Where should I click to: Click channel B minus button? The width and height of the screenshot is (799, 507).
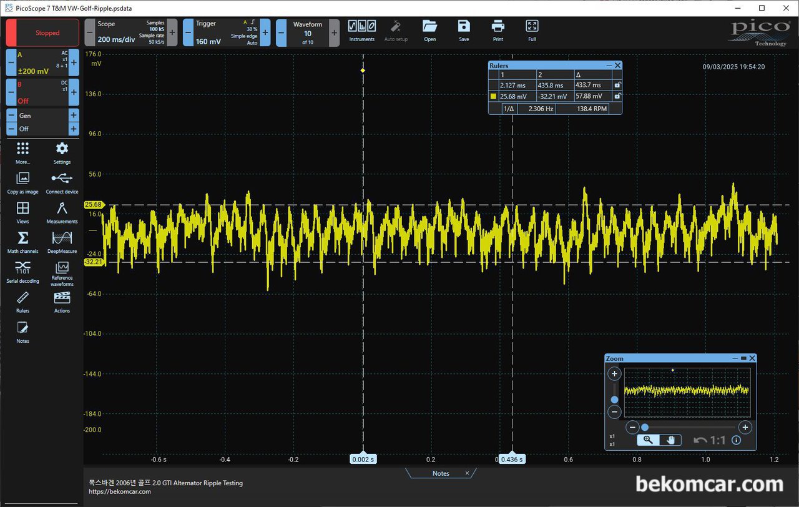[11, 92]
